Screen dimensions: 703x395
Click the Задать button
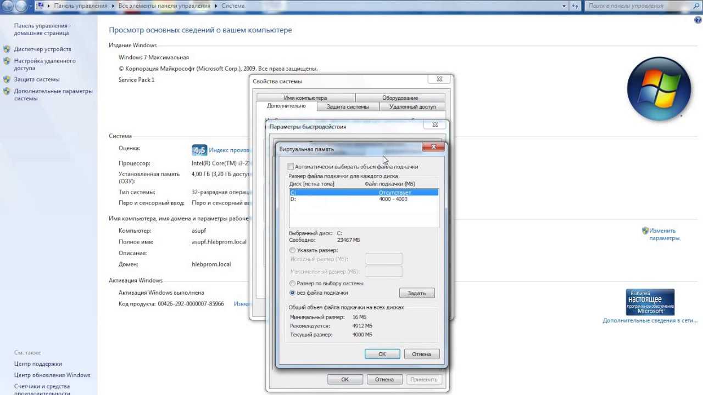point(417,293)
